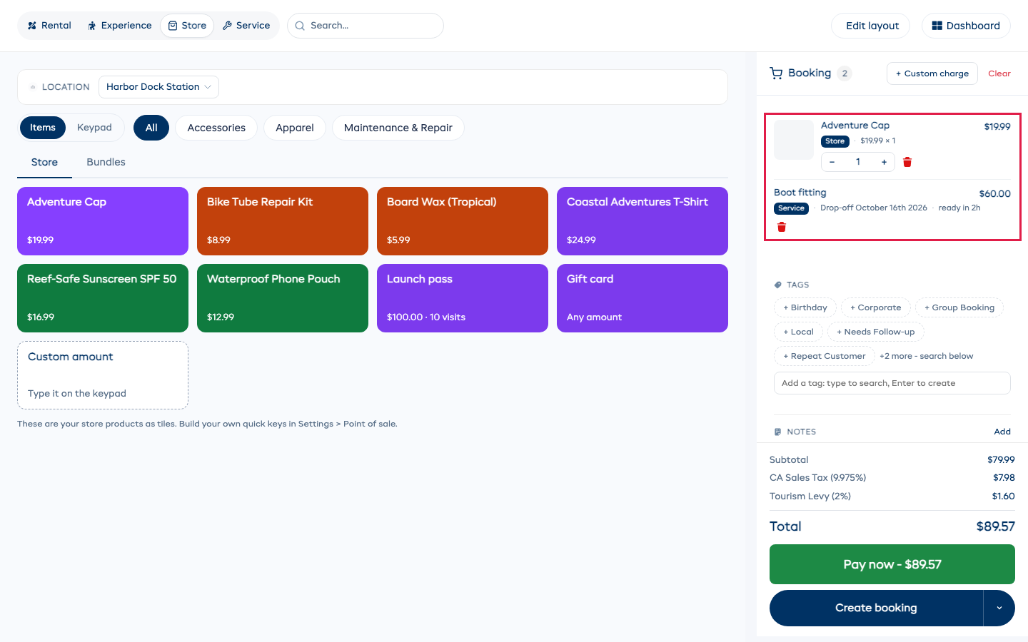Click the Adventure Cap image placeholder
This screenshot has height=642, width=1028.
[x=794, y=140]
